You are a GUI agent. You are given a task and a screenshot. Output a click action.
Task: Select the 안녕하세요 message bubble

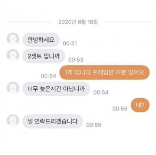(41, 40)
